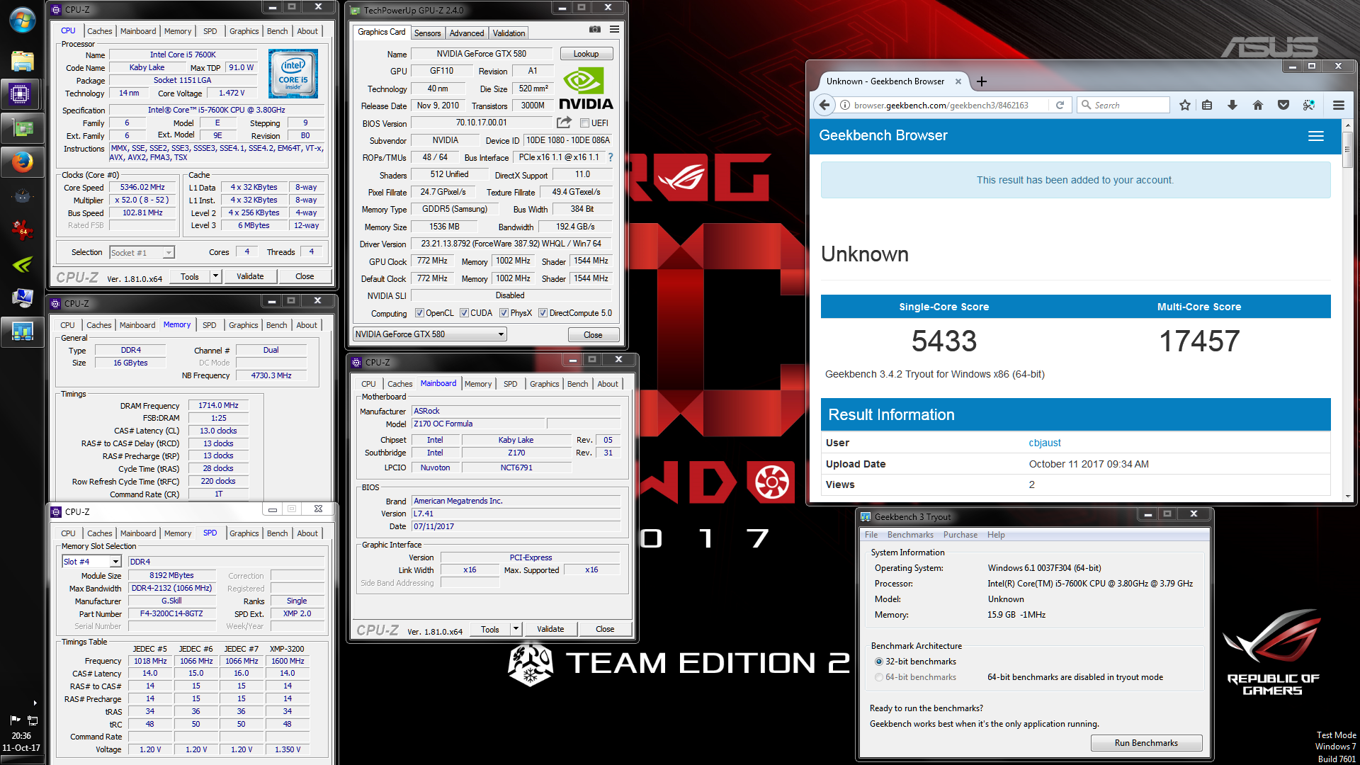View site information icon in the address bar
This screenshot has height=765, width=1360.
(845, 105)
